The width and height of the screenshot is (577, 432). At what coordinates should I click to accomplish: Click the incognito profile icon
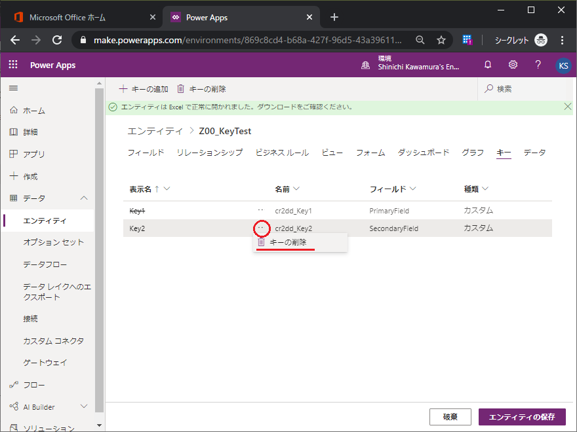540,40
